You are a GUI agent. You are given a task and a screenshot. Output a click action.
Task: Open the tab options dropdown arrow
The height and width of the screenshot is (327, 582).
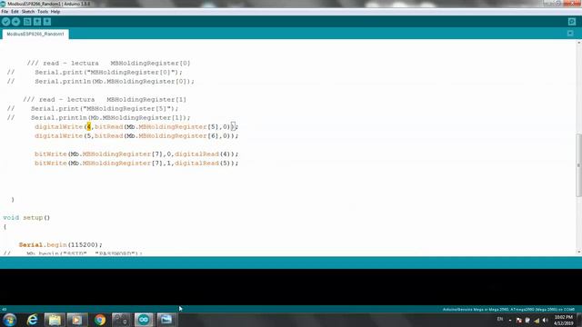(570, 34)
